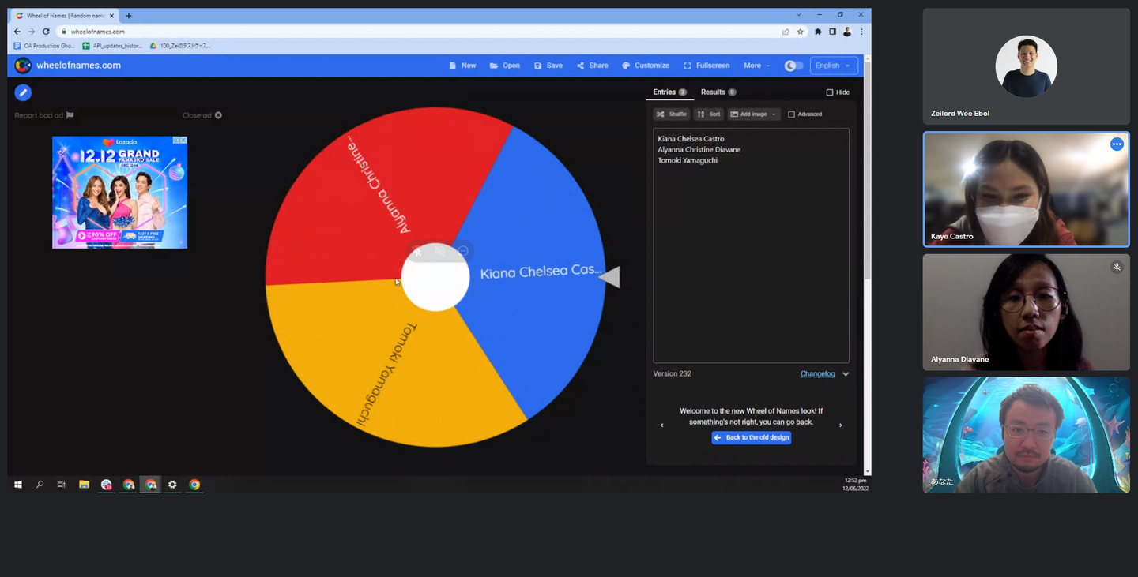Select Zeilord Wee Ebol's video tile
Viewport: 1138px width, 577px height.
click(x=1026, y=66)
